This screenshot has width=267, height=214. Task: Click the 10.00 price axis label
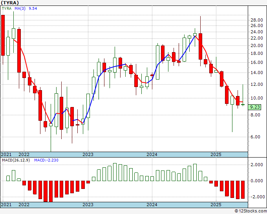click(x=257, y=98)
